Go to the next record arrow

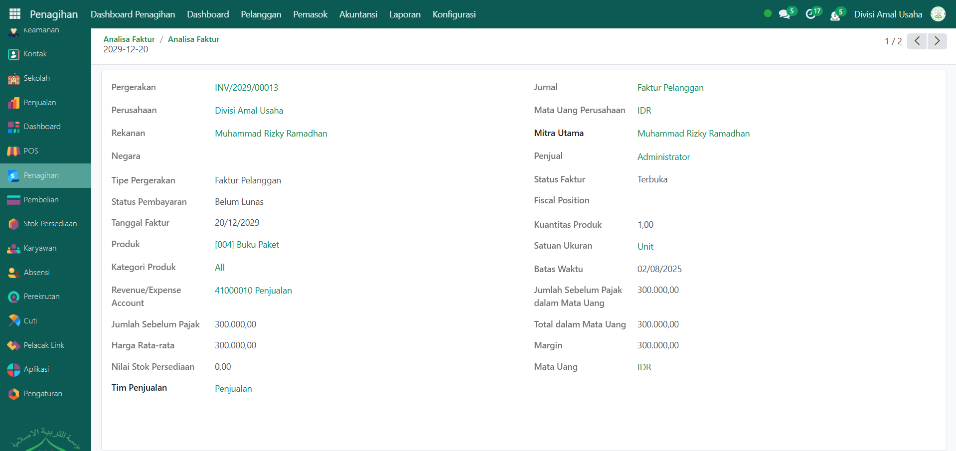pos(937,41)
